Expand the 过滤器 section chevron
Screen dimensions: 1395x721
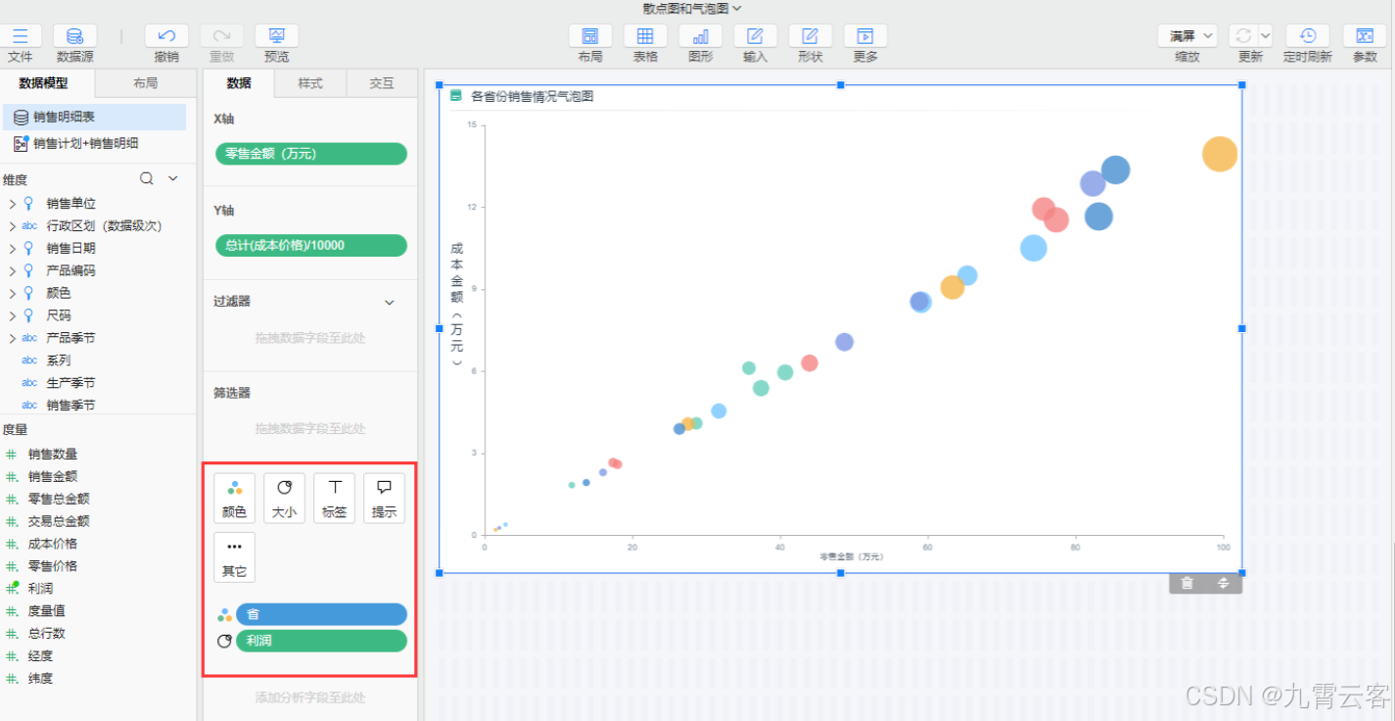click(x=390, y=303)
